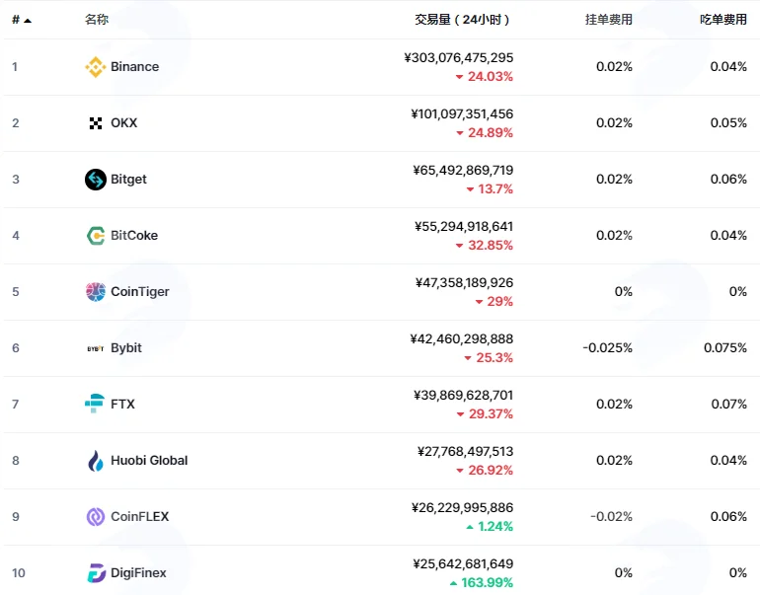Click Bybit's trading volume value
The width and height of the screenshot is (760, 595).
(x=462, y=339)
